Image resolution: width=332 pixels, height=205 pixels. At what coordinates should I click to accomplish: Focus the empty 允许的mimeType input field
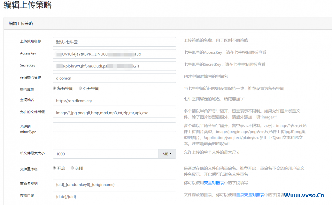114,127
